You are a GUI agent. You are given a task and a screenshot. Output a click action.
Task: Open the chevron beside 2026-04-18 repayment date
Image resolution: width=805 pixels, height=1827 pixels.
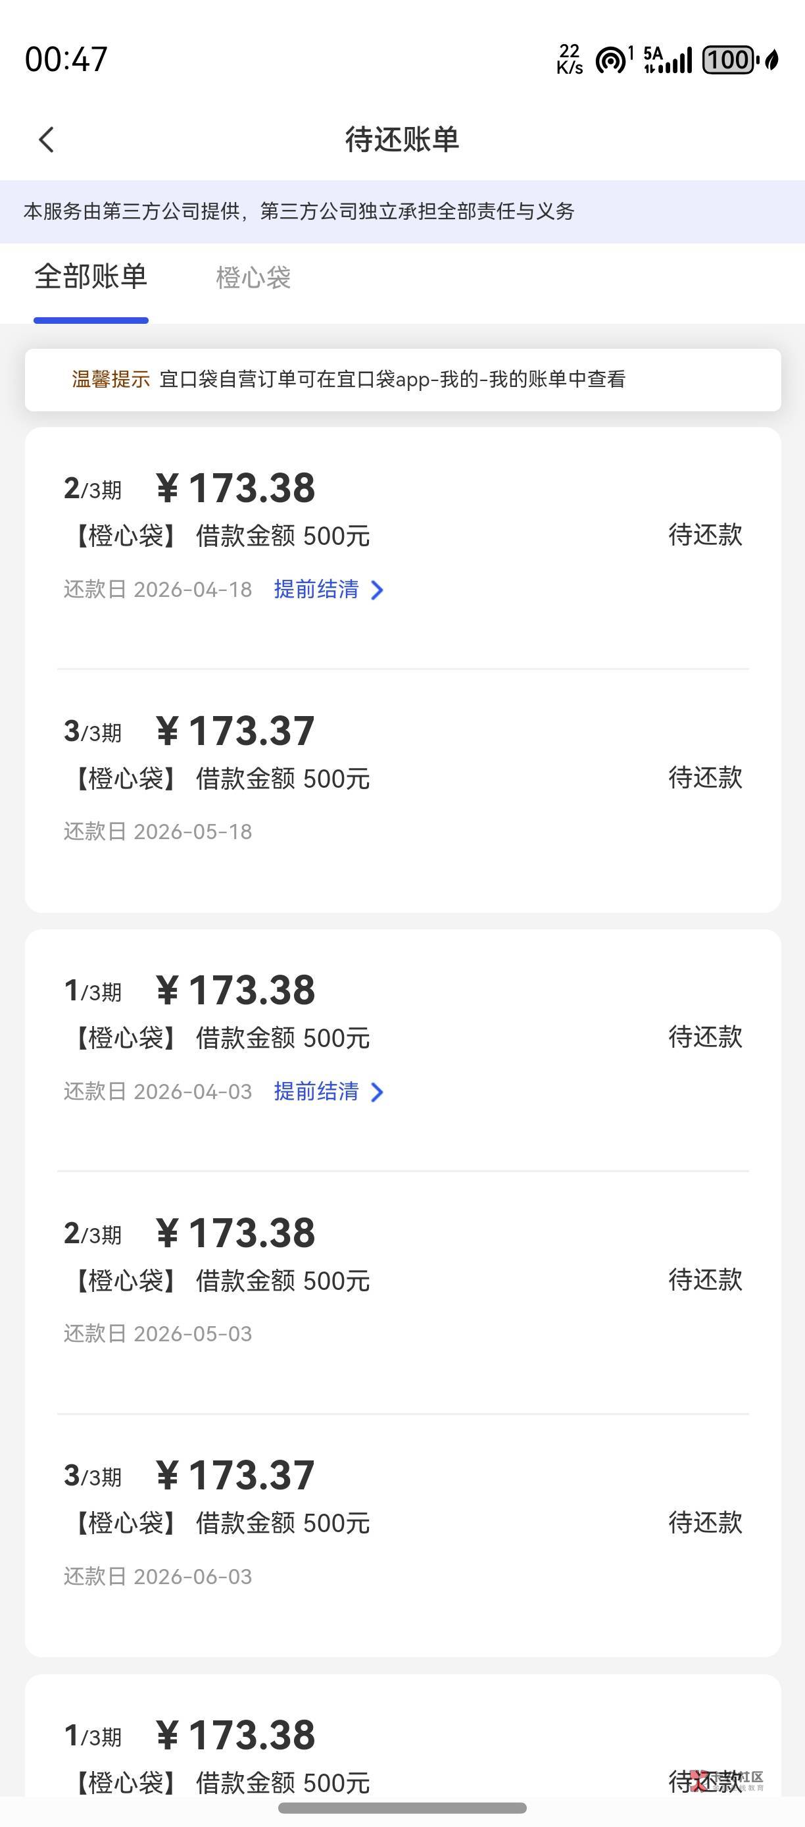(378, 590)
